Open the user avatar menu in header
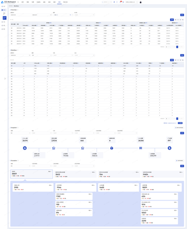This screenshot has height=229, width=187. [x=141, y=2]
